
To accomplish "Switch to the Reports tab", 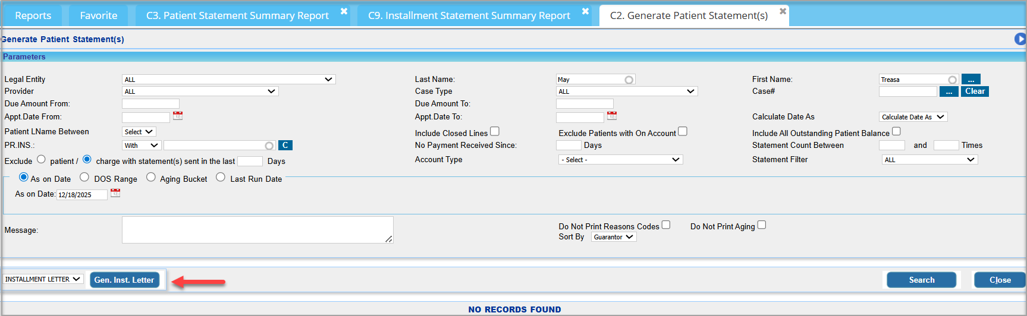I will click(x=33, y=15).
